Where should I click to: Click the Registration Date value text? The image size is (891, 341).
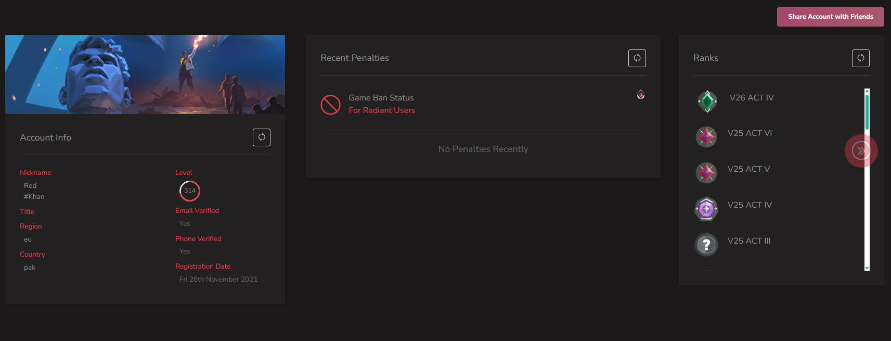(x=218, y=280)
